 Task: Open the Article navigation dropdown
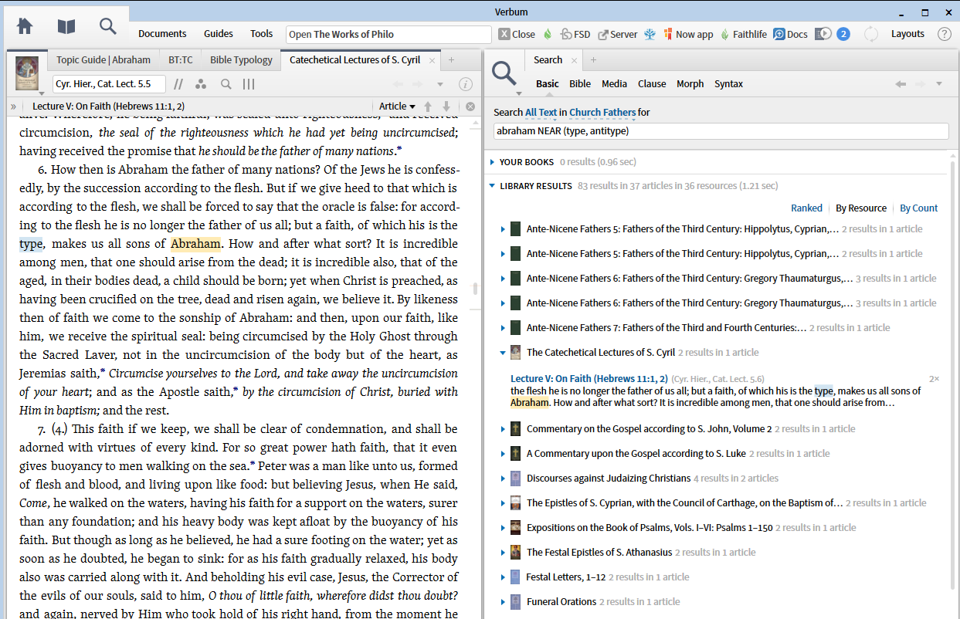(397, 107)
